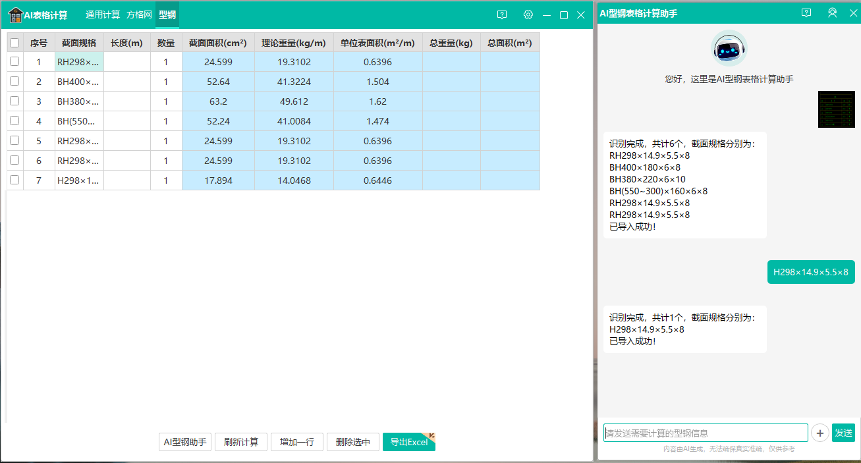Open help icon in main title bar
861x463 pixels.
[502, 15]
